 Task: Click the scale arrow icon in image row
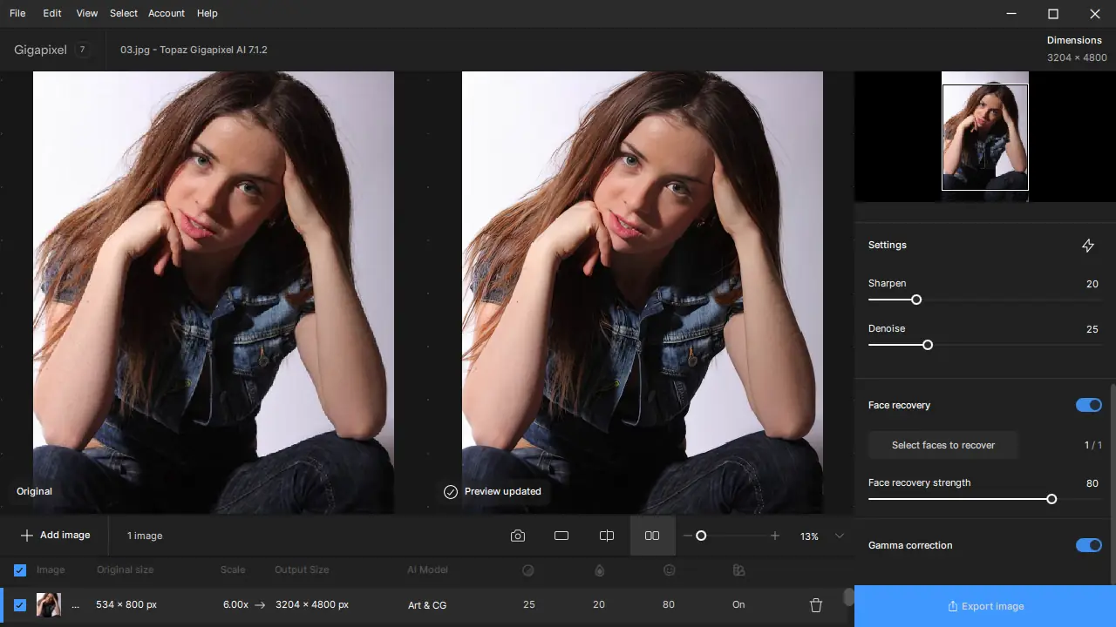[x=260, y=604]
